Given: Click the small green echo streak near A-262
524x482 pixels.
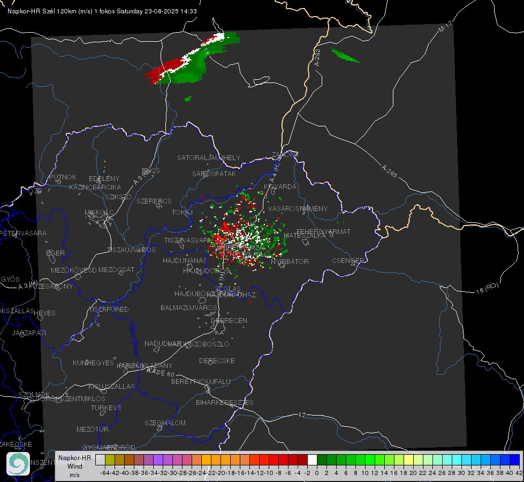Looking at the screenshot, I should 345,55.
